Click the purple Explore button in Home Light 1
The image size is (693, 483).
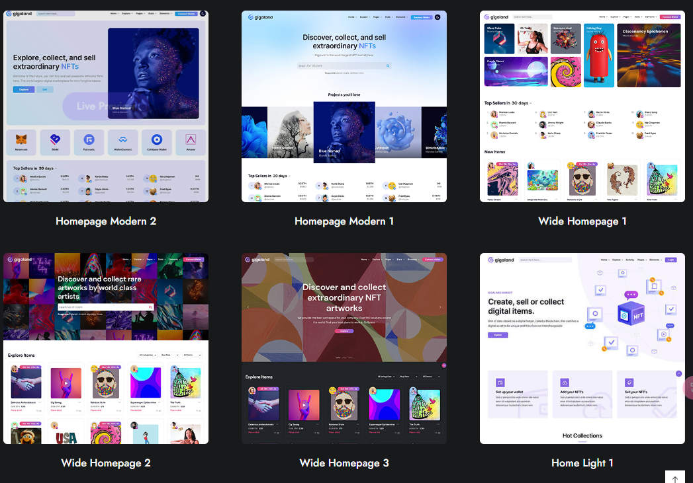(x=498, y=335)
